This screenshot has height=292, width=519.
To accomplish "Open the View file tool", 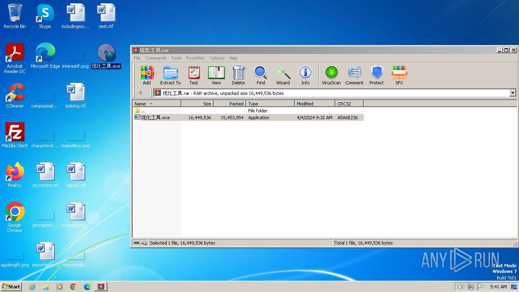I will tap(216, 75).
